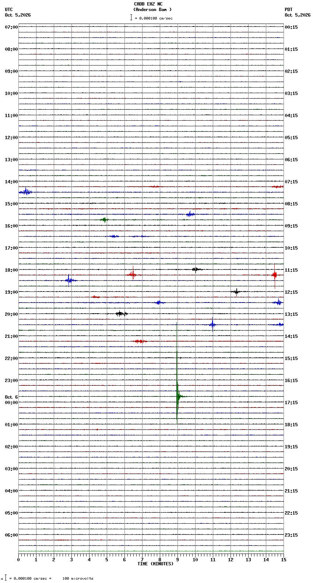Click the 12 minute axis tick label
This screenshot has width=313, height=583.
pos(231,560)
